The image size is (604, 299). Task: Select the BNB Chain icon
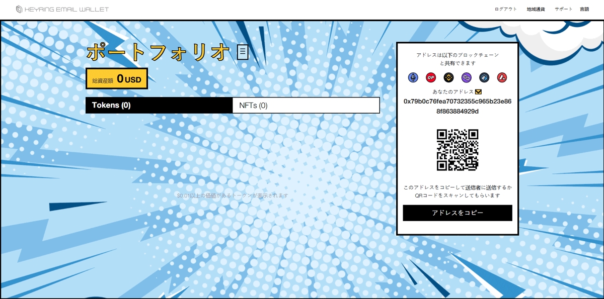click(x=448, y=77)
